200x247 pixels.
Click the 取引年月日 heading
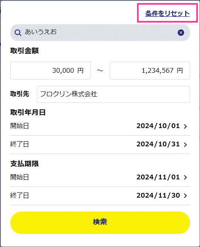pyautogui.click(x=28, y=113)
